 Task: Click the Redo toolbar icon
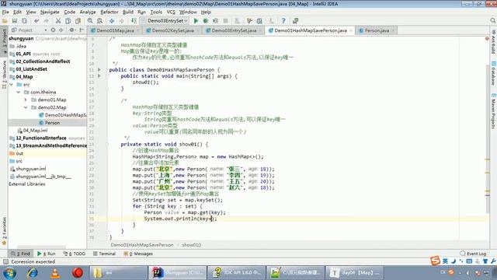(x=47, y=21)
